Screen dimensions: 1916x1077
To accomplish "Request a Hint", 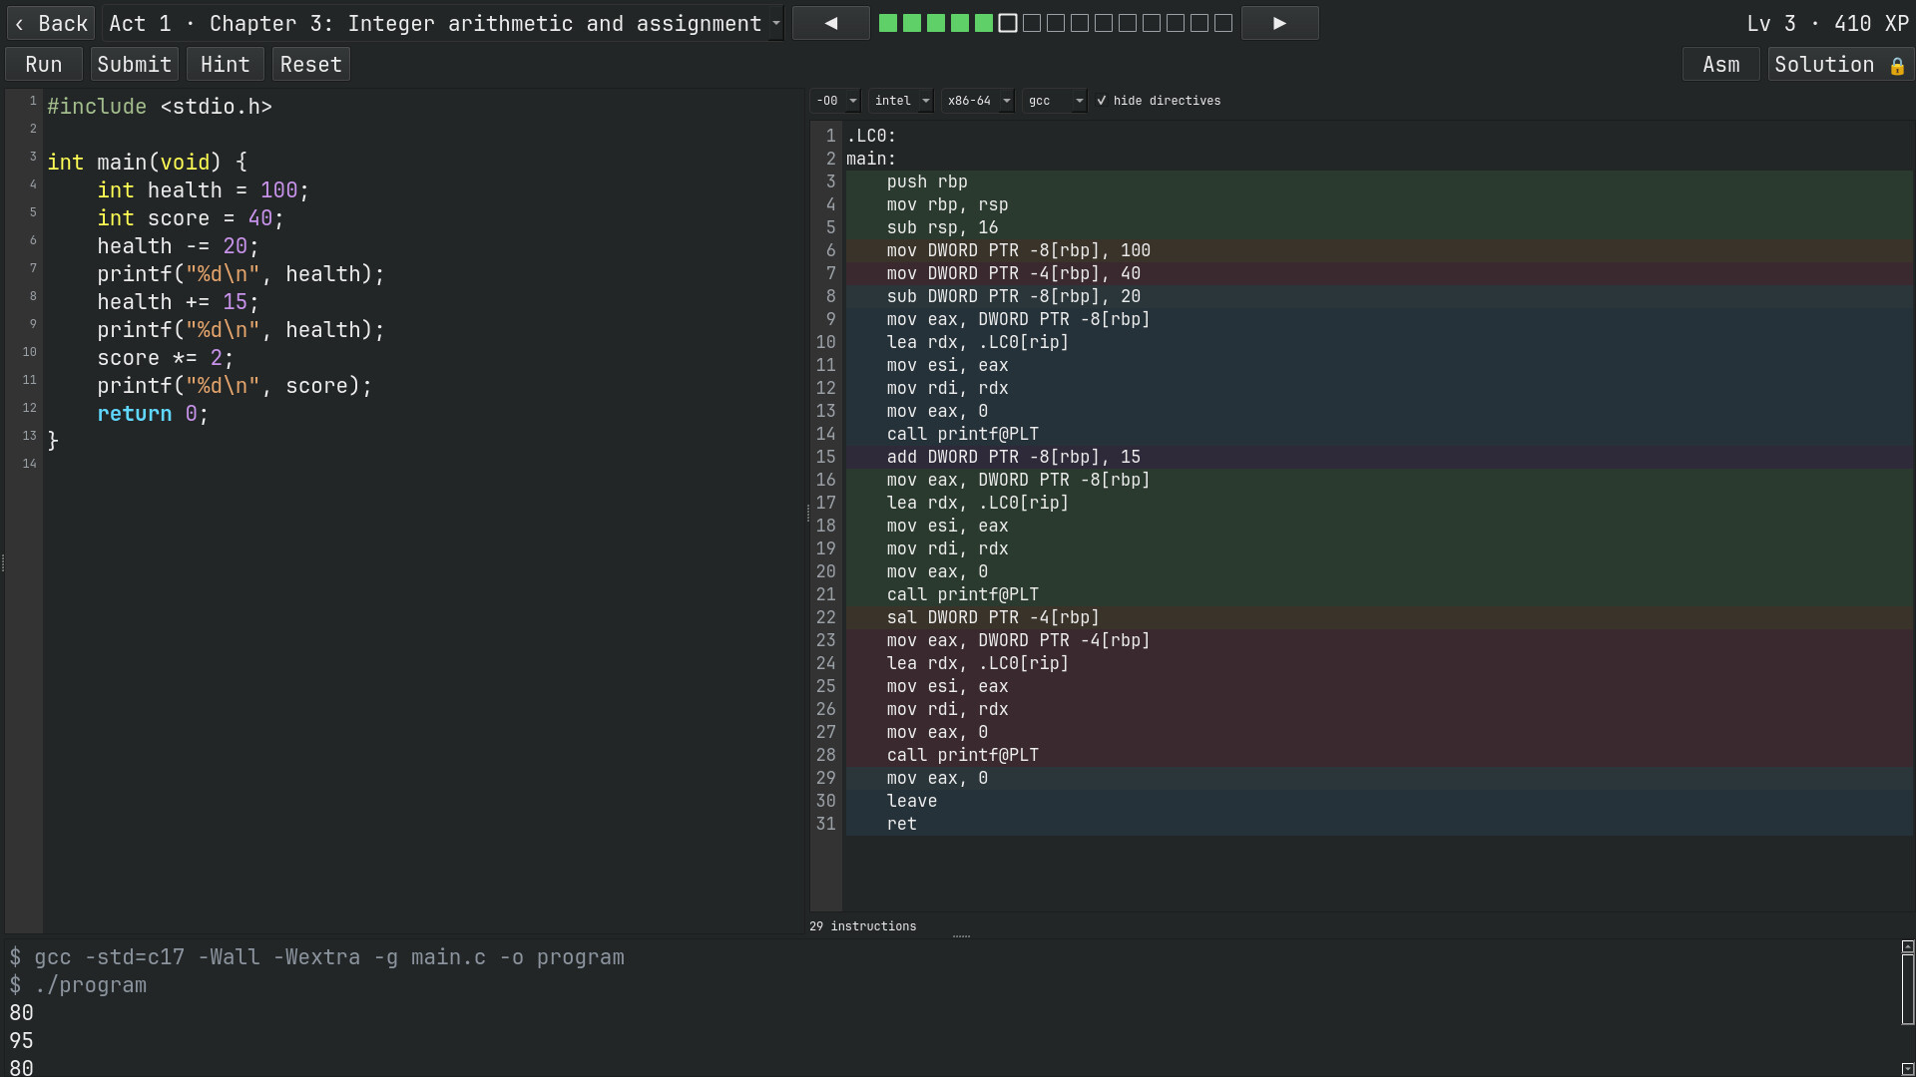I will [x=225, y=64].
